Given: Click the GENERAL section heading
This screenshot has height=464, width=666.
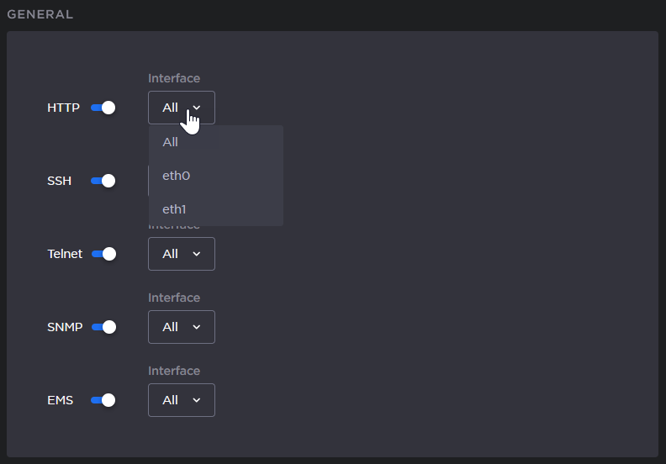Looking at the screenshot, I should (x=40, y=14).
